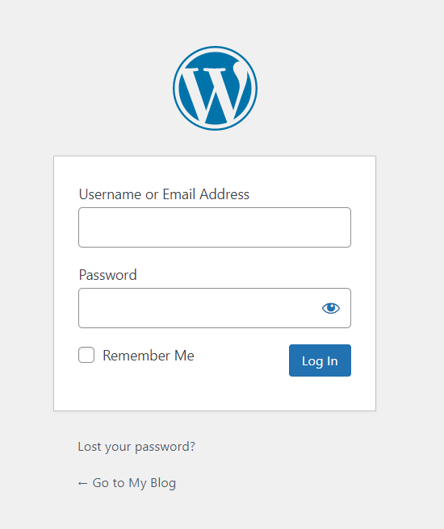Click the WordPress logo

point(215,89)
